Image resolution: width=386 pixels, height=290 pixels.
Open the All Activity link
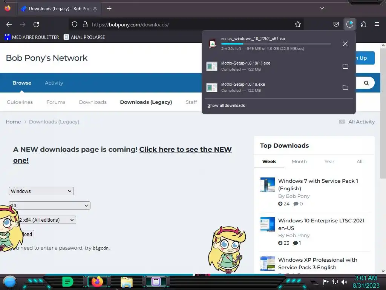(357, 122)
